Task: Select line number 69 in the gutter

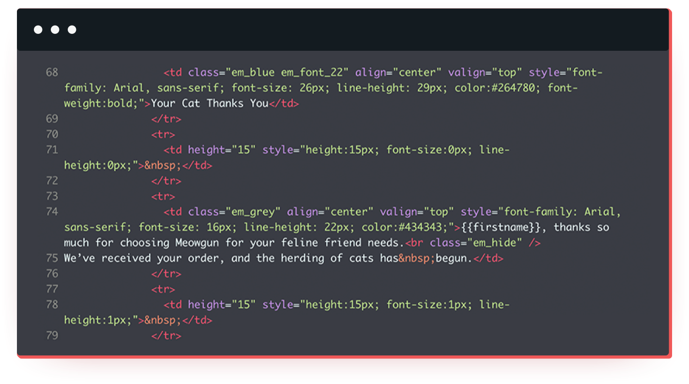Action: pos(52,119)
